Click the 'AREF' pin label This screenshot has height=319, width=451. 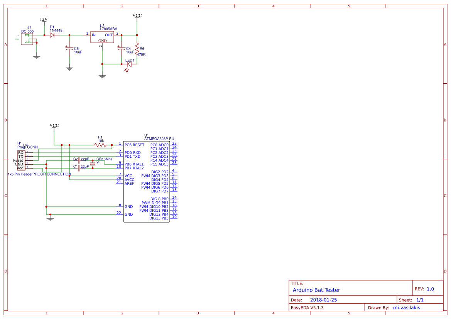tap(129, 184)
